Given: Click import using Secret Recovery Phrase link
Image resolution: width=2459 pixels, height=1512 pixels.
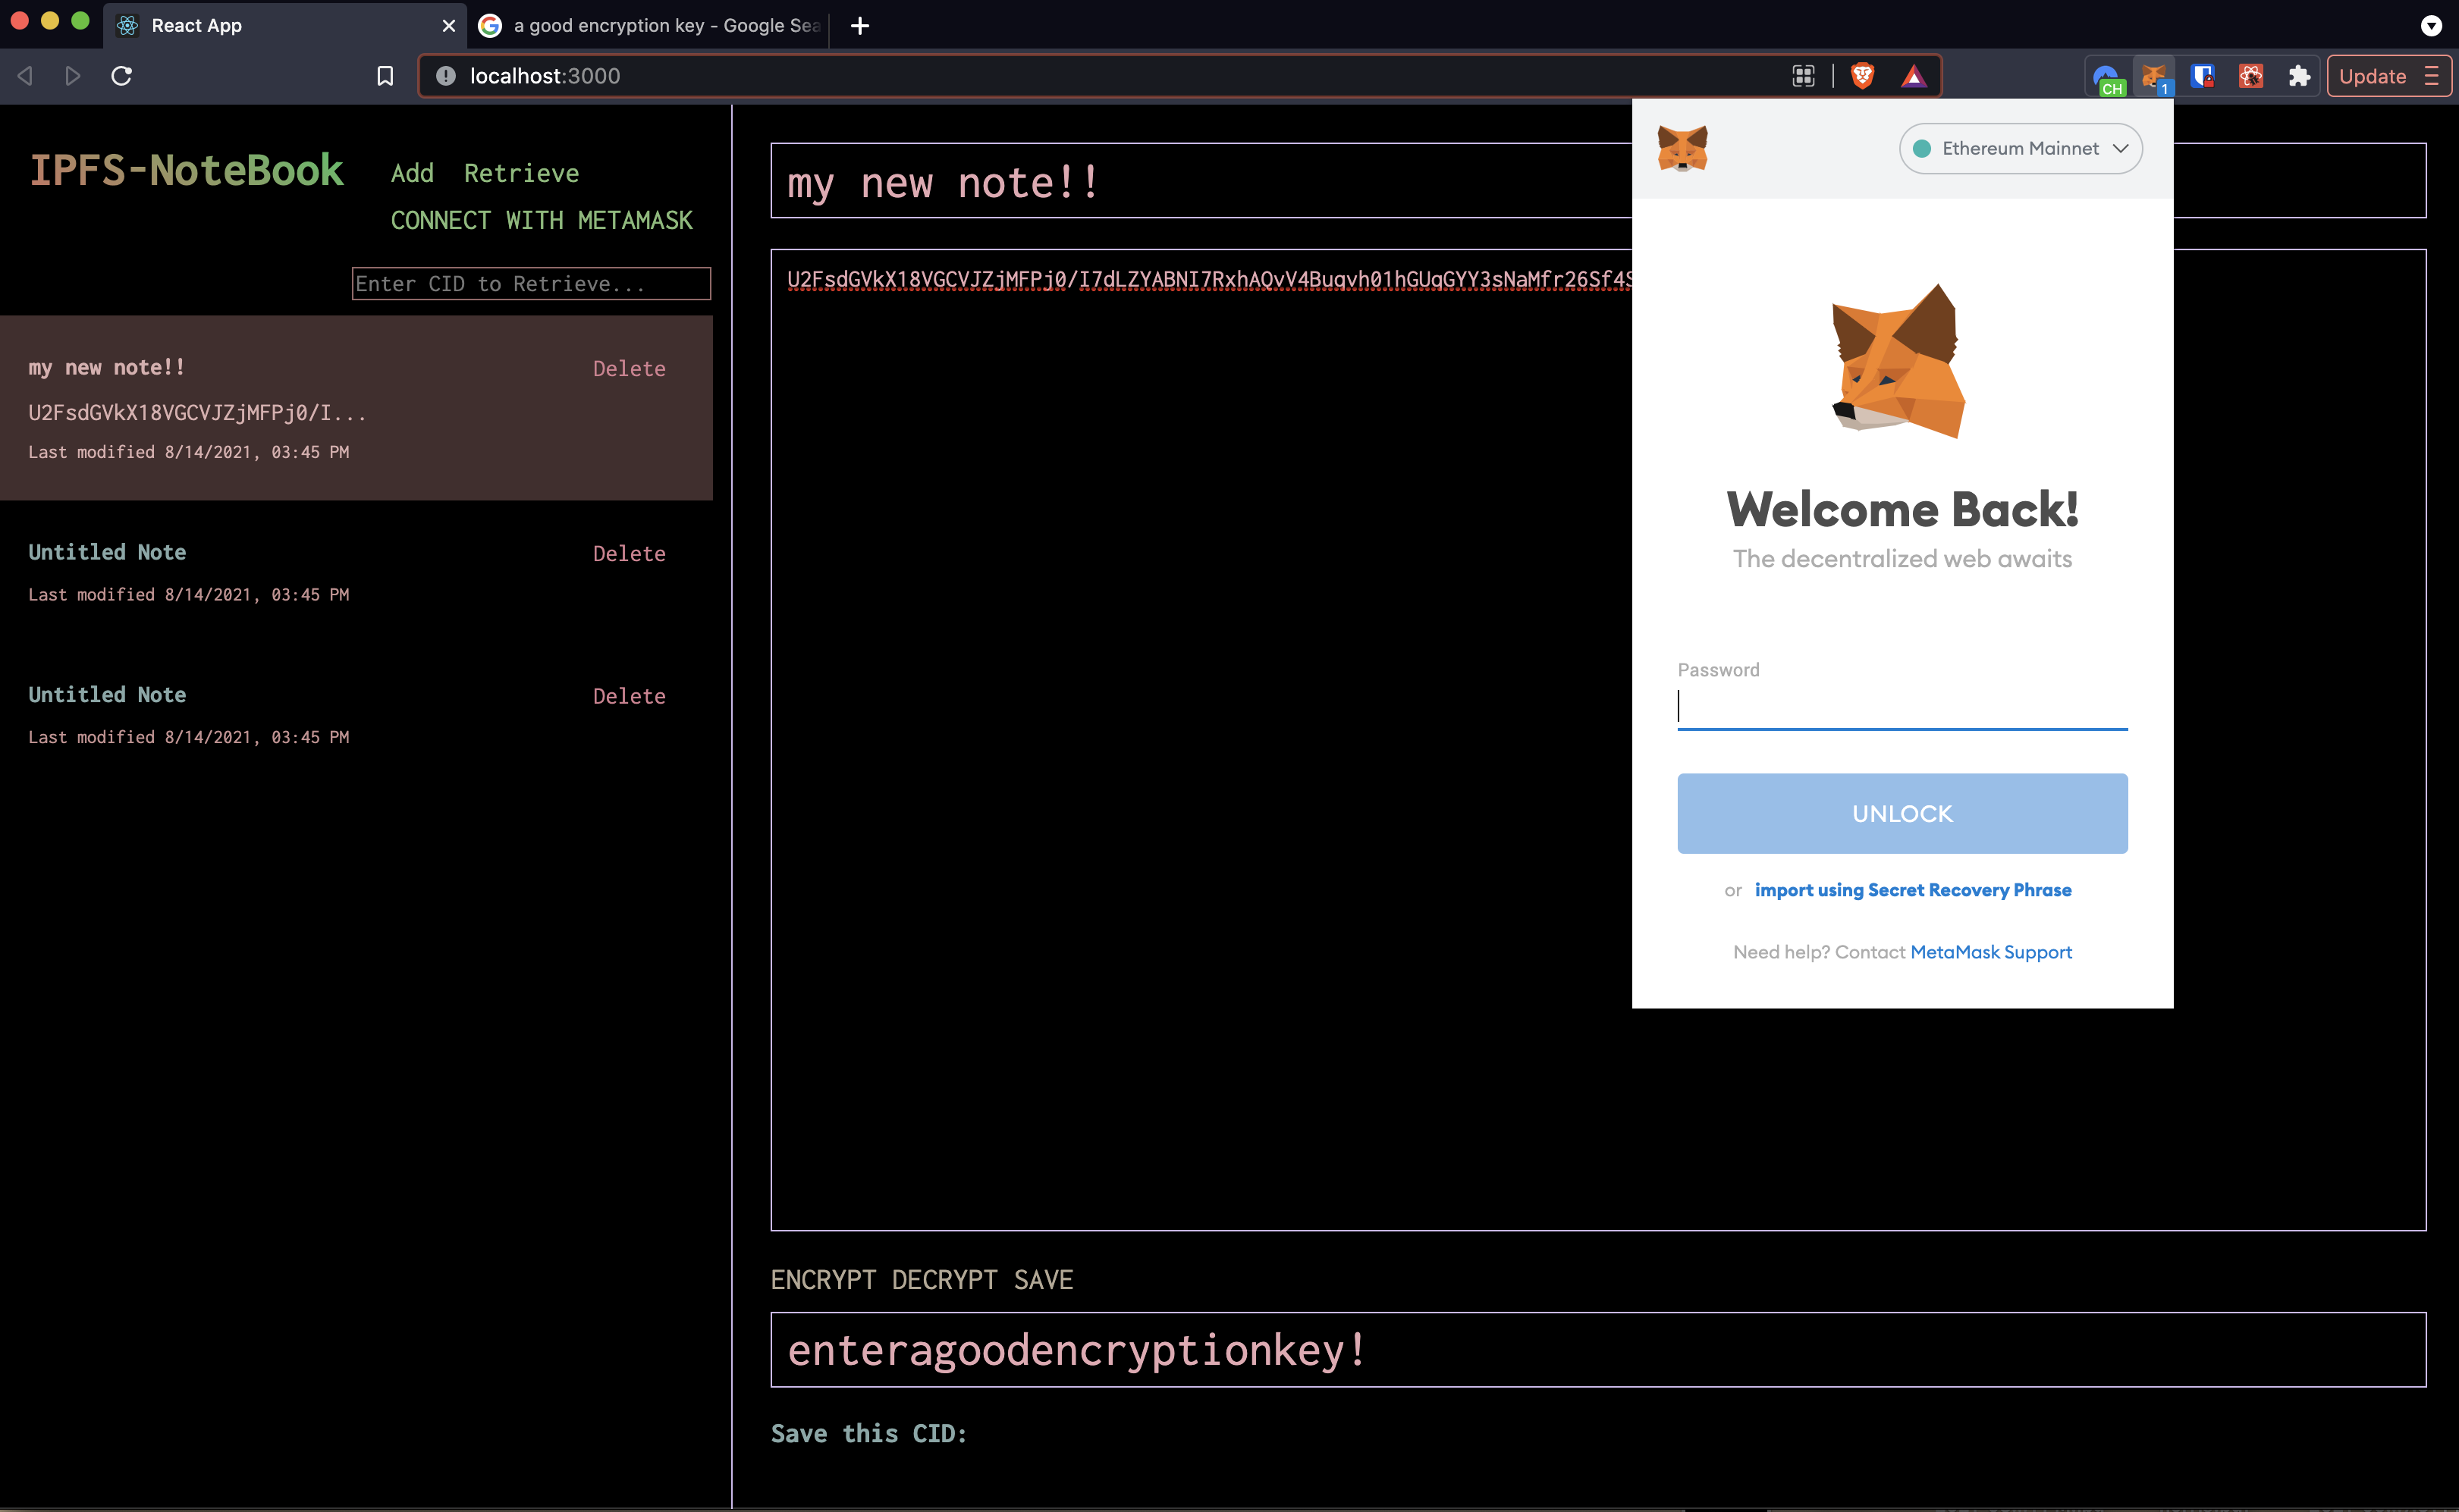Looking at the screenshot, I should [x=1912, y=890].
